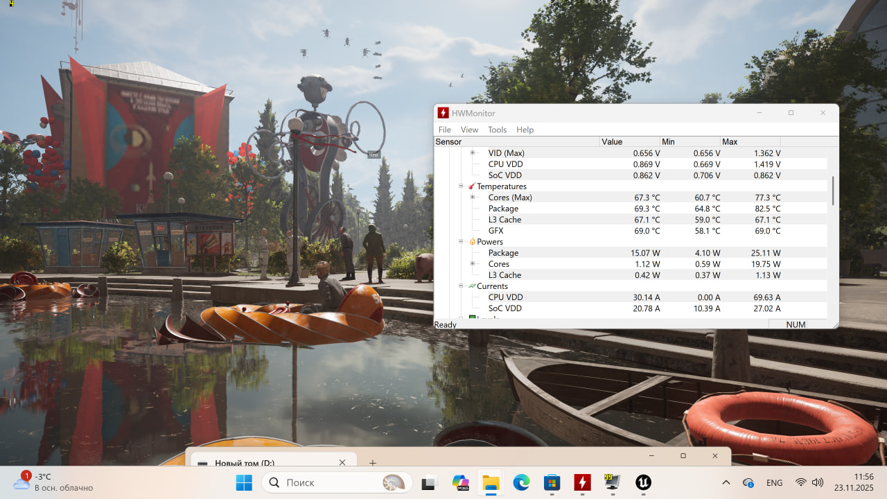Image resolution: width=887 pixels, height=499 pixels.
Task: Show hidden system tray icons chevron
Action: point(726,482)
